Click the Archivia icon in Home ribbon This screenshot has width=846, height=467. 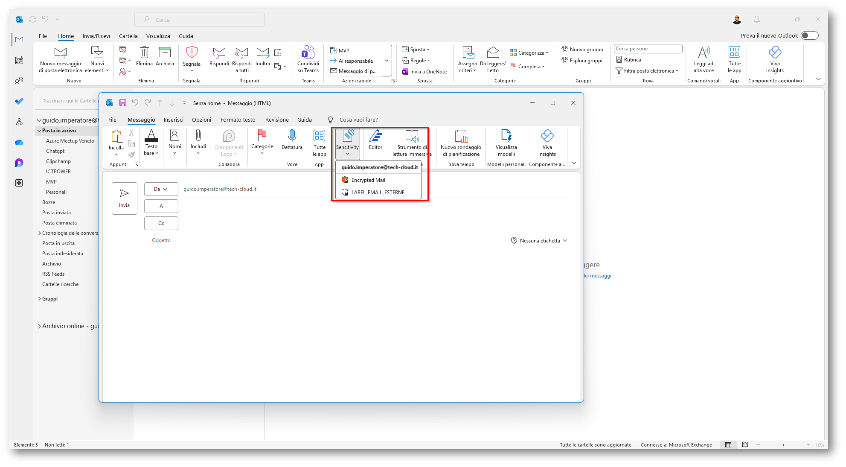click(165, 53)
